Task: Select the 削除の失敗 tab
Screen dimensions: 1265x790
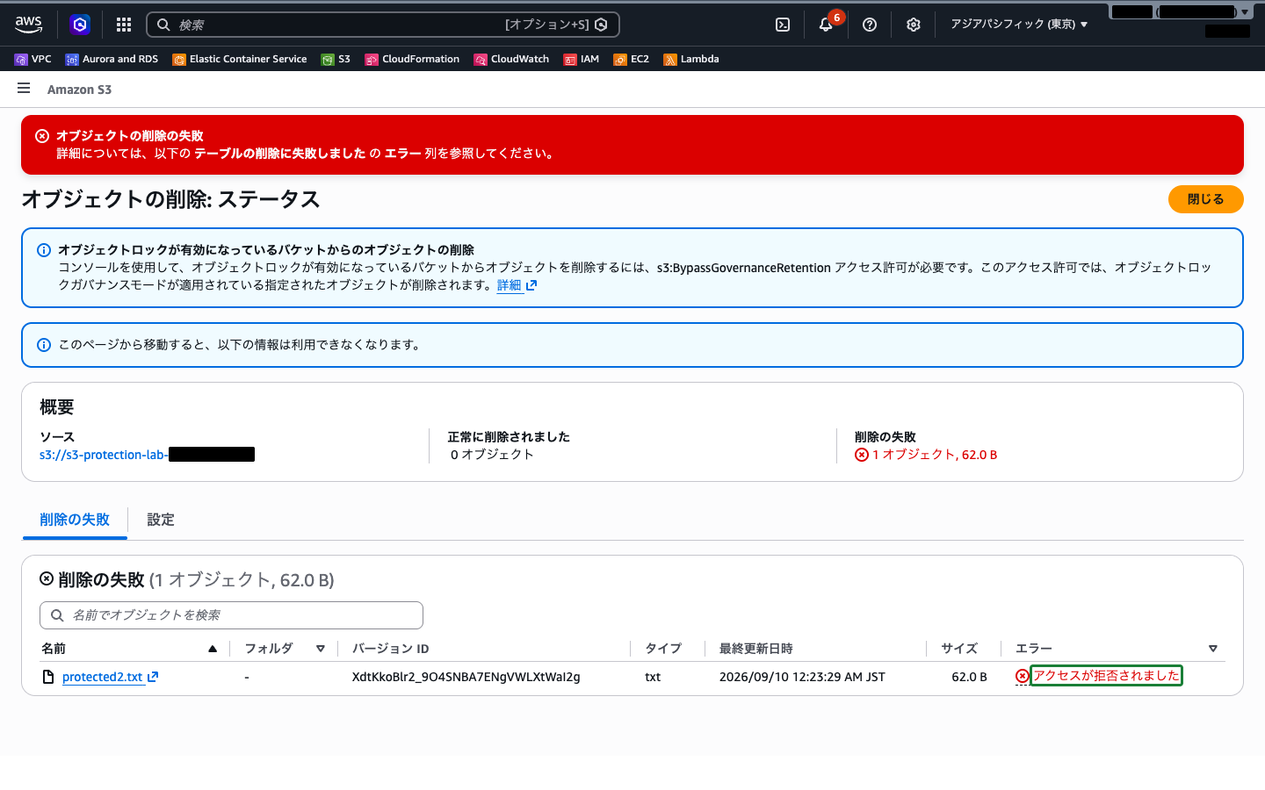Action: coord(75,520)
